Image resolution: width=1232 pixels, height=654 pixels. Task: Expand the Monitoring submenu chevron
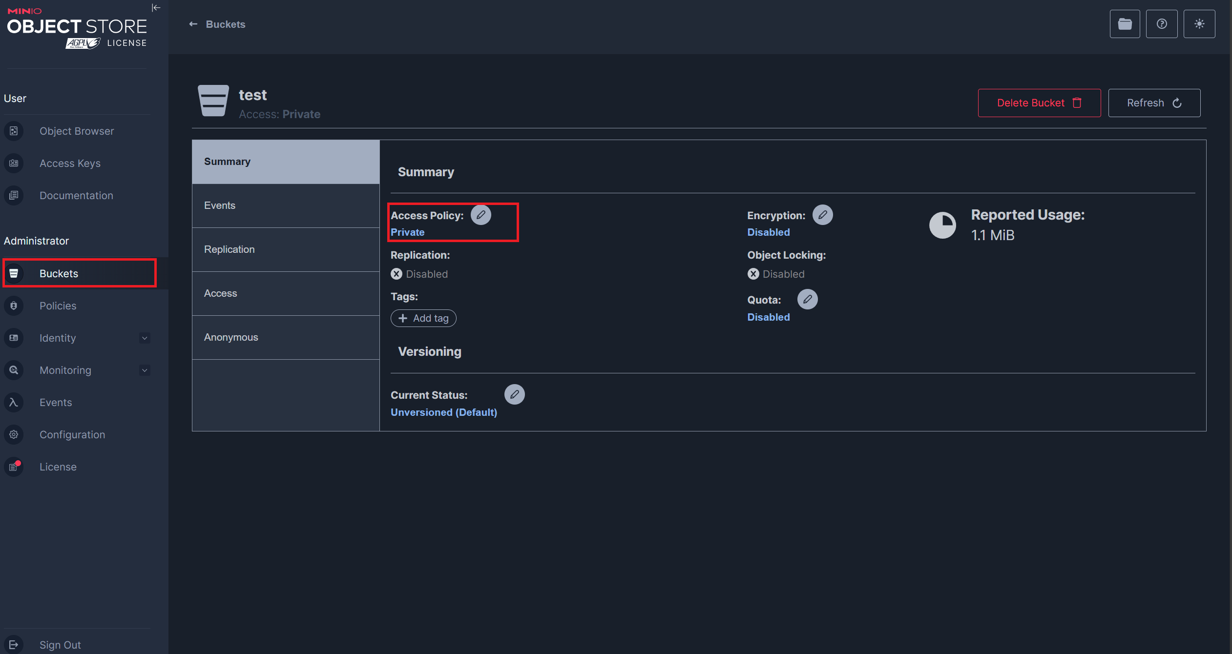pyautogui.click(x=145, y=370)
